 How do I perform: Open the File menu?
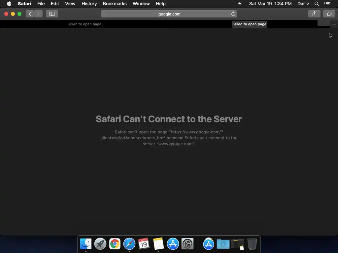[41, 4]
